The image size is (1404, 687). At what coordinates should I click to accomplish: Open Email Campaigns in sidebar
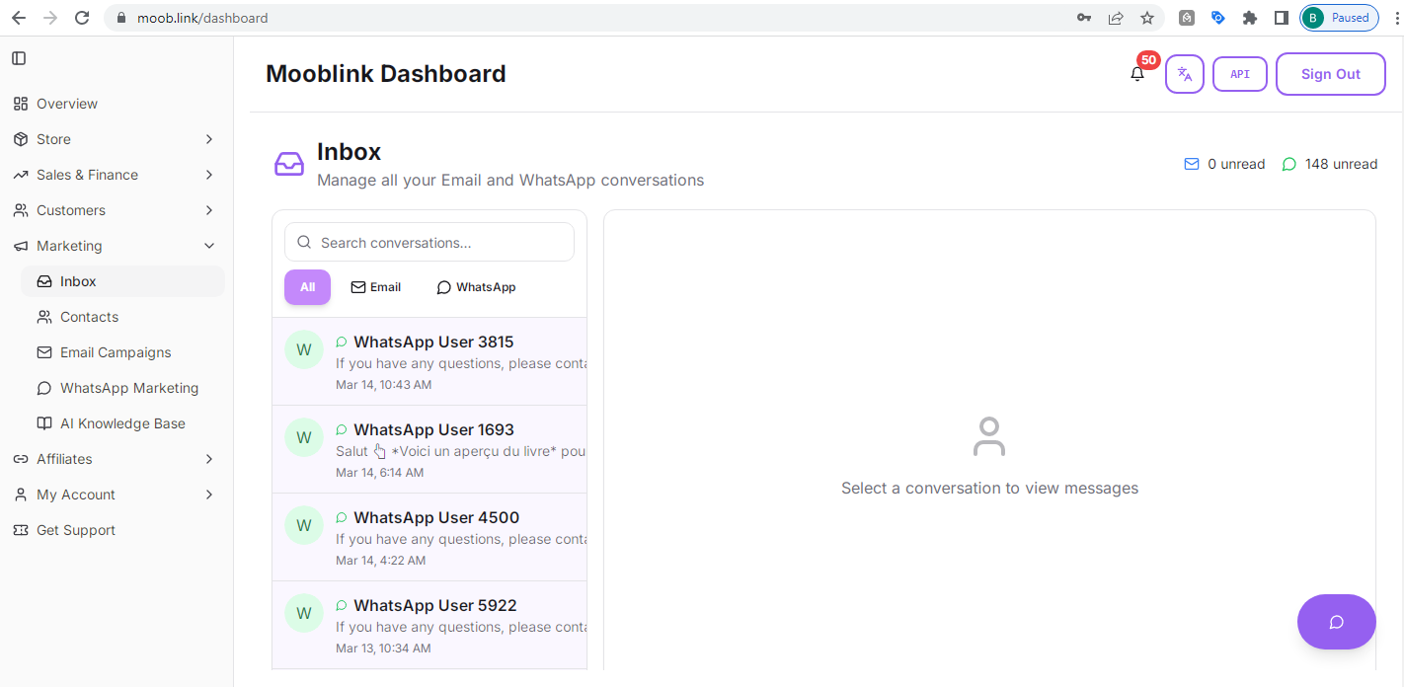(x=116, y=352)
